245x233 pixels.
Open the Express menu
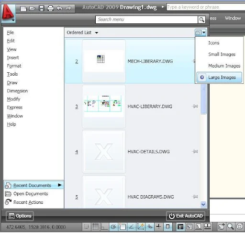click(14, 107)
